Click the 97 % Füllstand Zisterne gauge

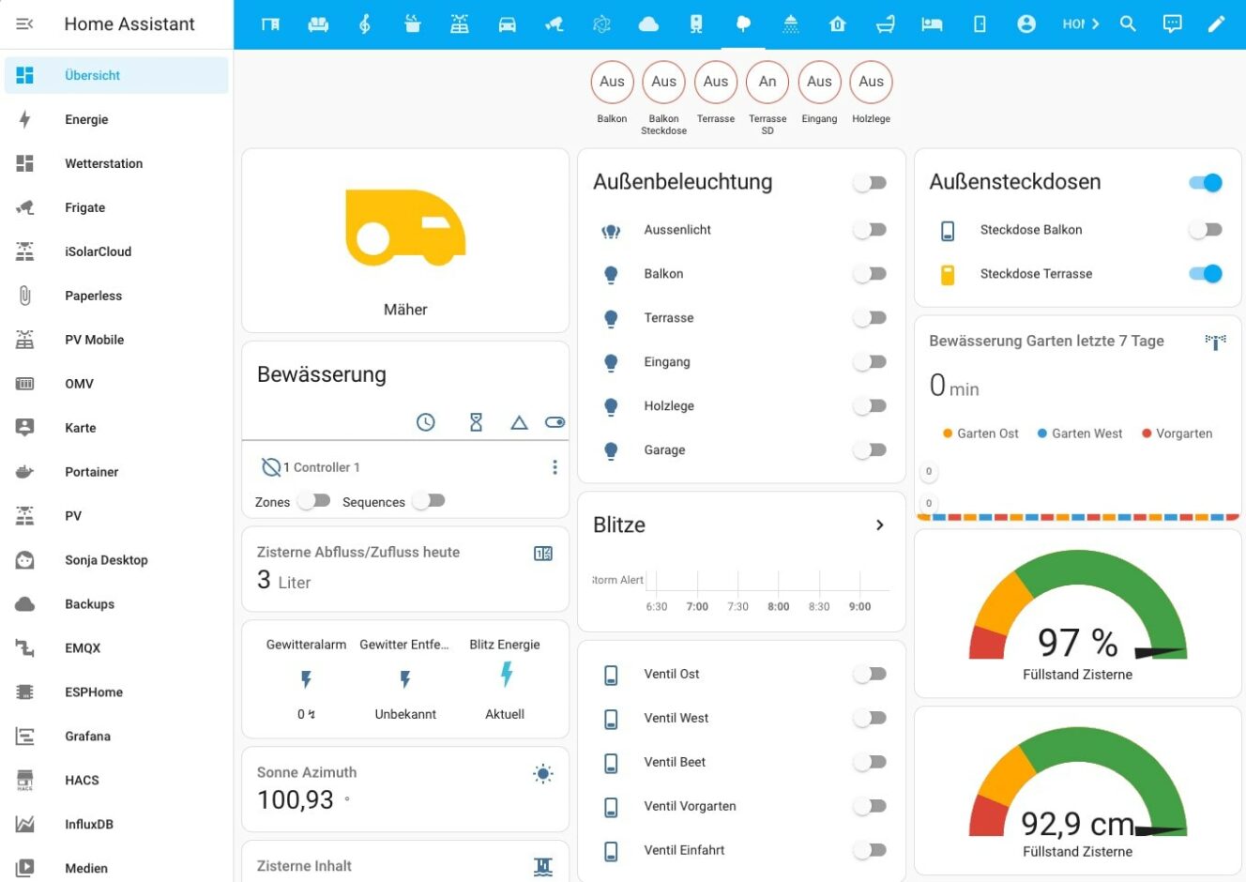point(1077,615)
